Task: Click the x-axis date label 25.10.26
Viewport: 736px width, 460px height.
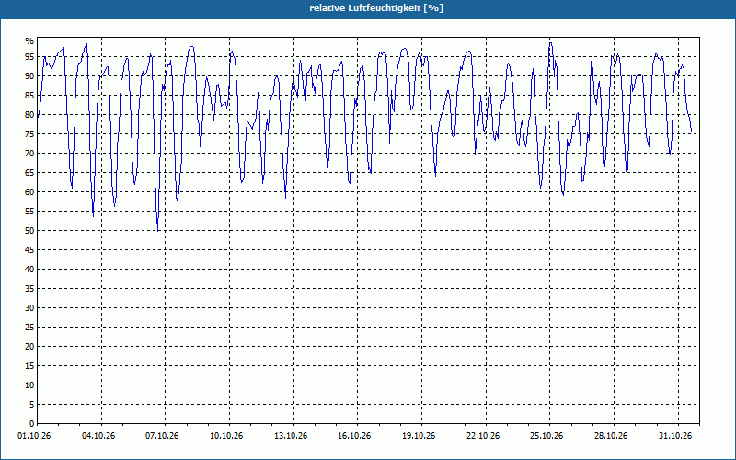Action: click(546, 436)
